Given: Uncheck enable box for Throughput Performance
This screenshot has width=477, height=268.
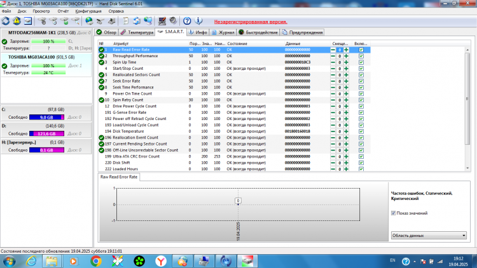Looking at the screenshot, I should coord(361,56).
